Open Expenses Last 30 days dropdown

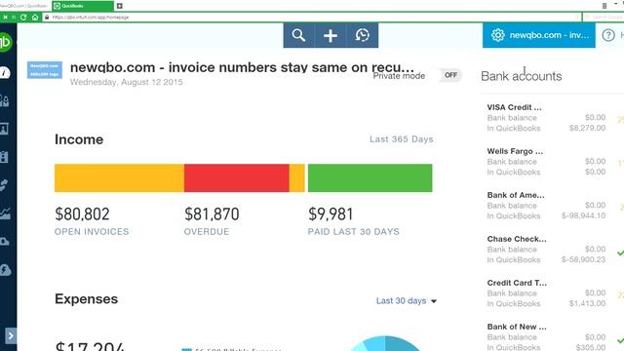[x=407, y=301]
